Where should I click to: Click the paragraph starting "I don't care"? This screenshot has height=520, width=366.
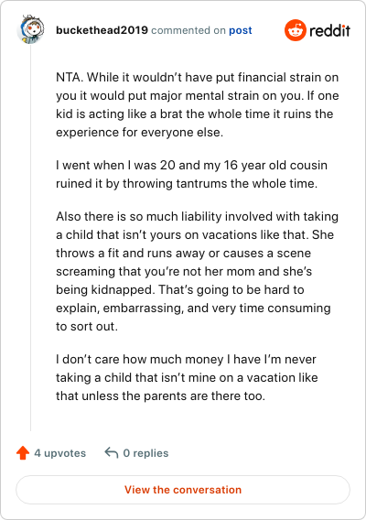[x=187, y=377]
